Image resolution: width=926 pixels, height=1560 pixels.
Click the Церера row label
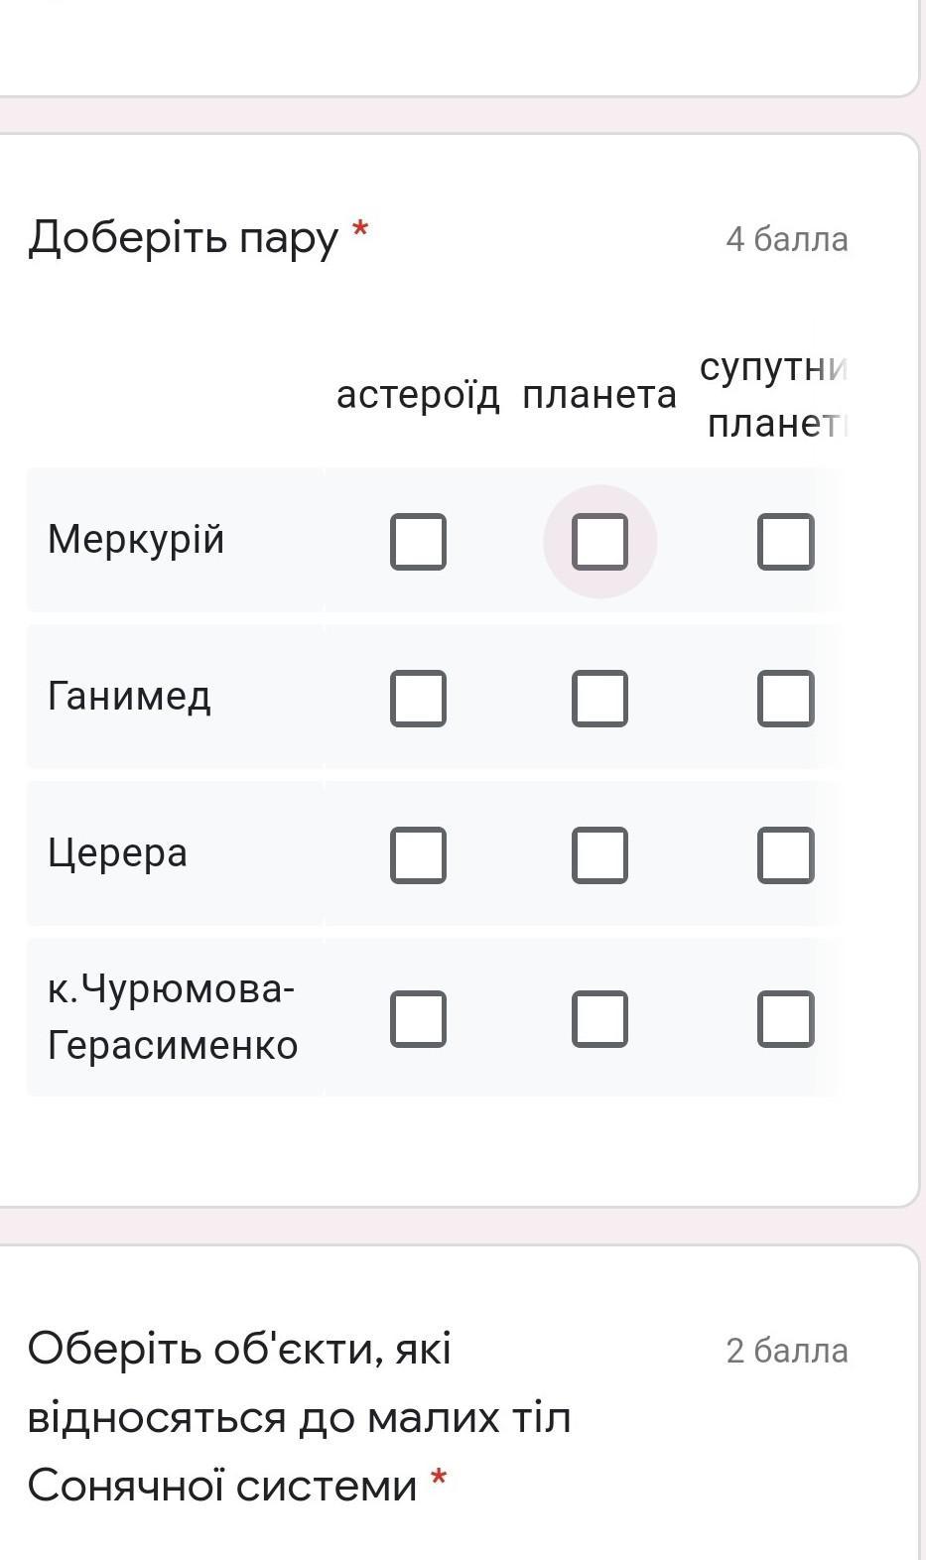[x=117, y=853]
